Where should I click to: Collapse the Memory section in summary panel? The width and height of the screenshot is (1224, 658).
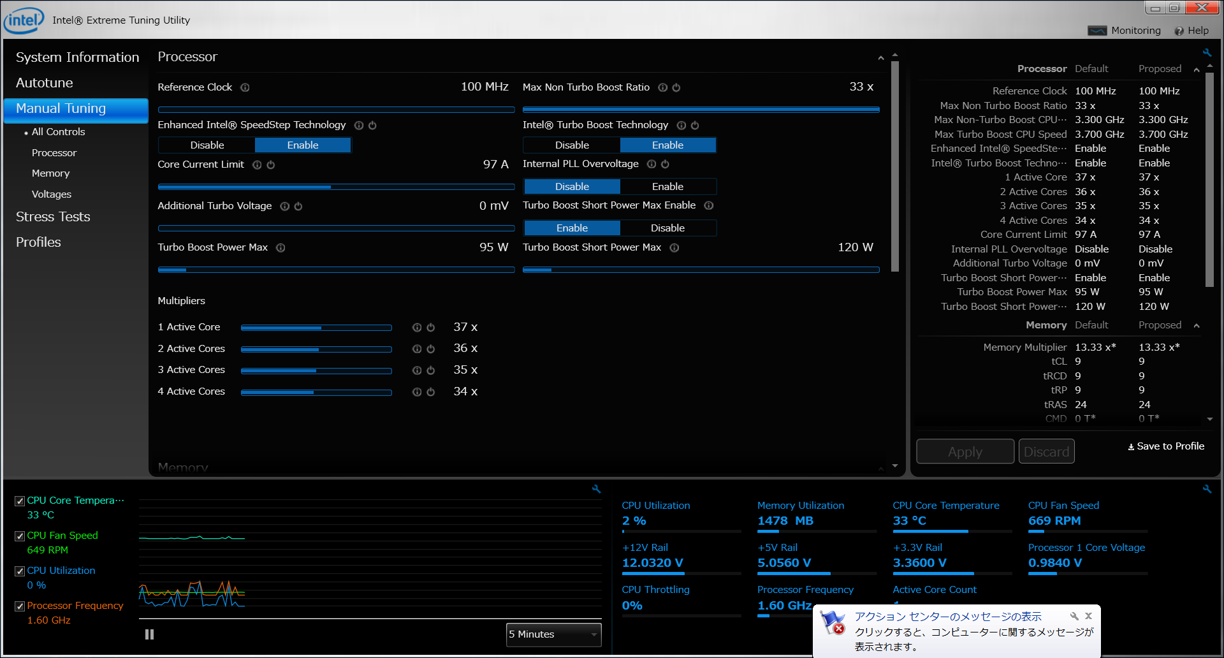[x=1197, y=326]
